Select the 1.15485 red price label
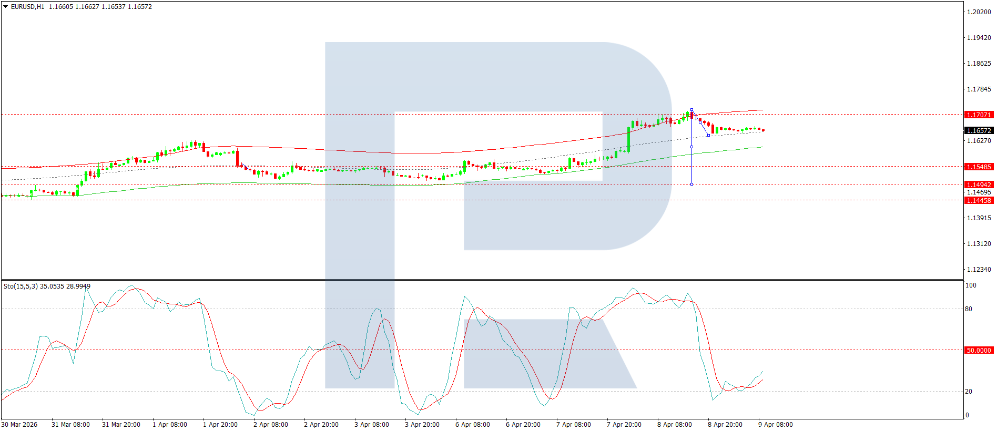Screen dimensions: 997x431 pos(979,167)
